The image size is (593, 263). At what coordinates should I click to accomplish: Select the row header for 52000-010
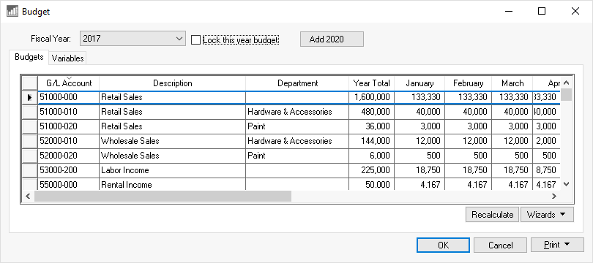(x=30, y=141)
